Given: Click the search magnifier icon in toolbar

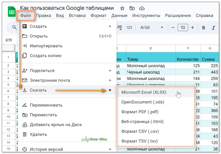Looking at the screenshot, I should coord(14,27).
